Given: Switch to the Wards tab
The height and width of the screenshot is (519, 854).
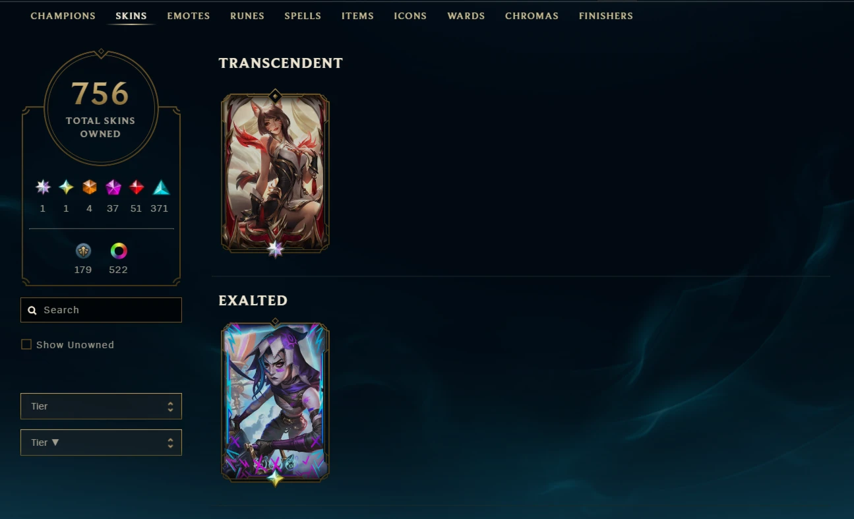Looking at the screenshot, I should (466, 16).
